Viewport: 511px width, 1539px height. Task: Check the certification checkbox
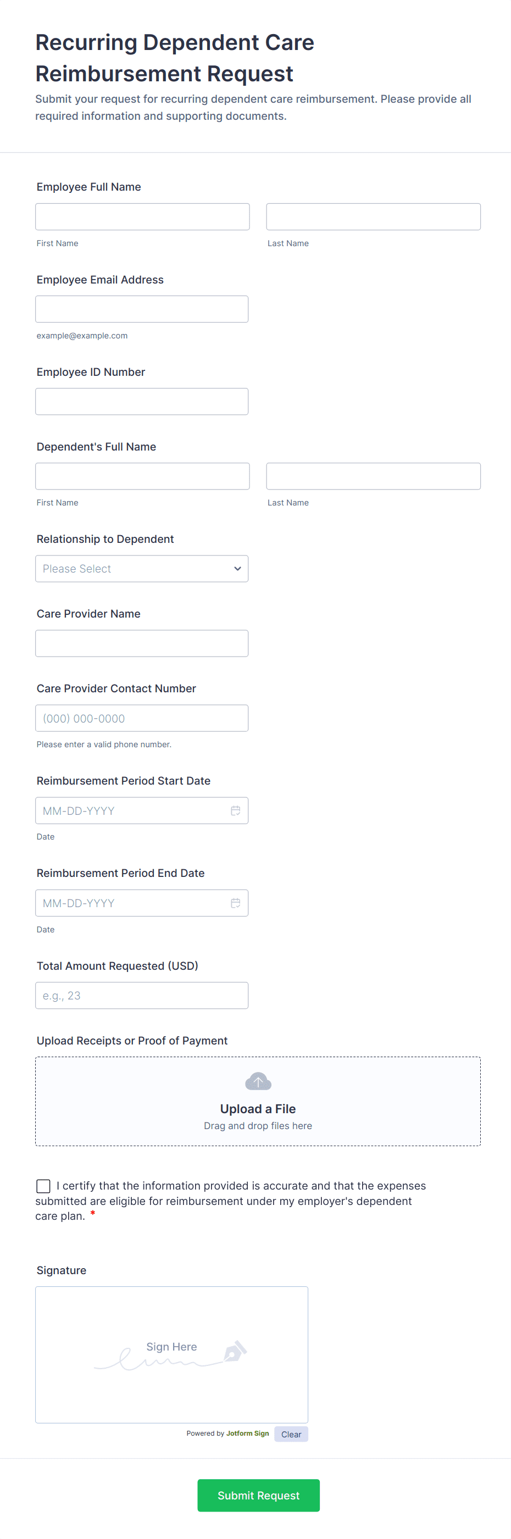(43, 1186)
